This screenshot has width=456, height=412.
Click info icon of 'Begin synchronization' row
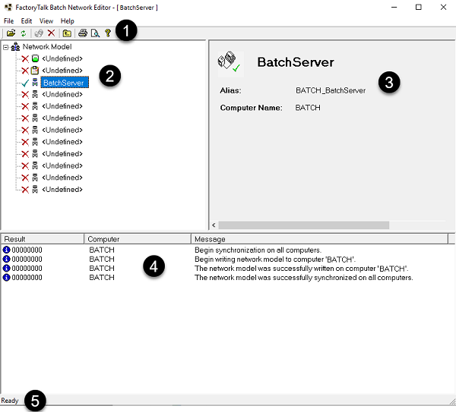coord(6,250)
